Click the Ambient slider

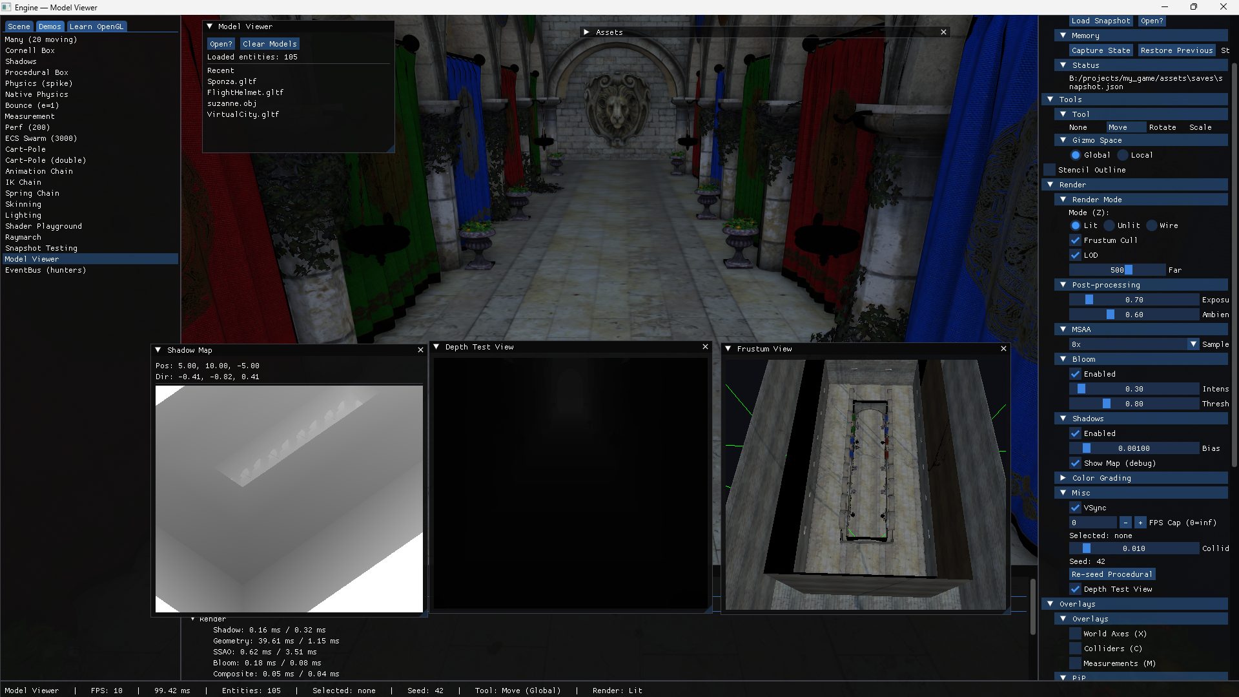click(1134, 315)
